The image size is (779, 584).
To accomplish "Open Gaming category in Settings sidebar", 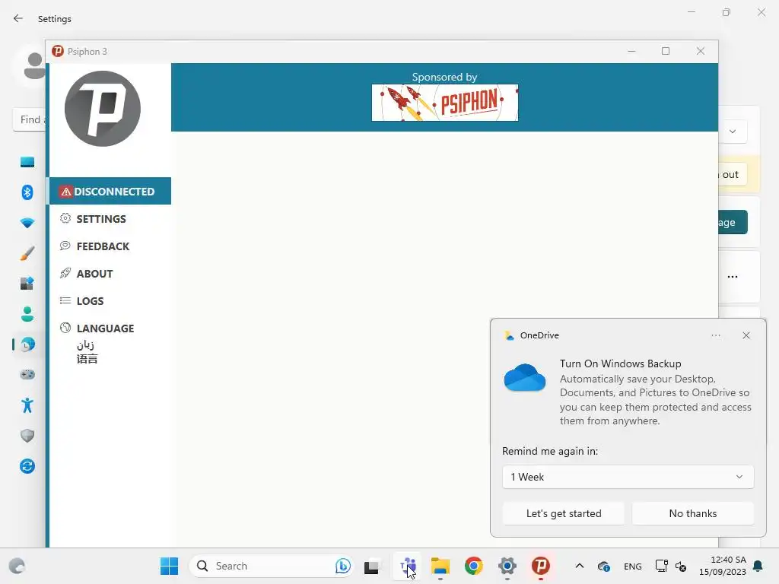I will (27, 374).
